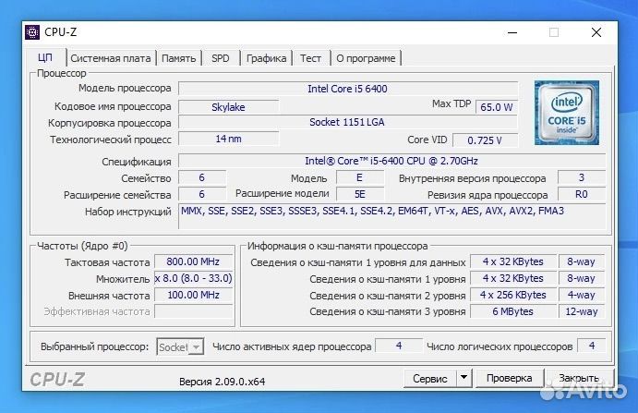Click the logical processors count value
Screen dimensions: 638x413
click(592, 346)
